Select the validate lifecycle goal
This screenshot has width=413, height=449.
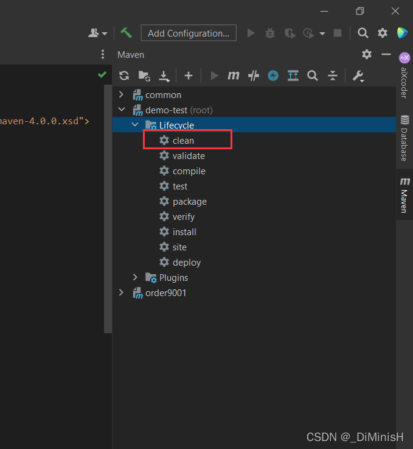click(x=182, y=156)
